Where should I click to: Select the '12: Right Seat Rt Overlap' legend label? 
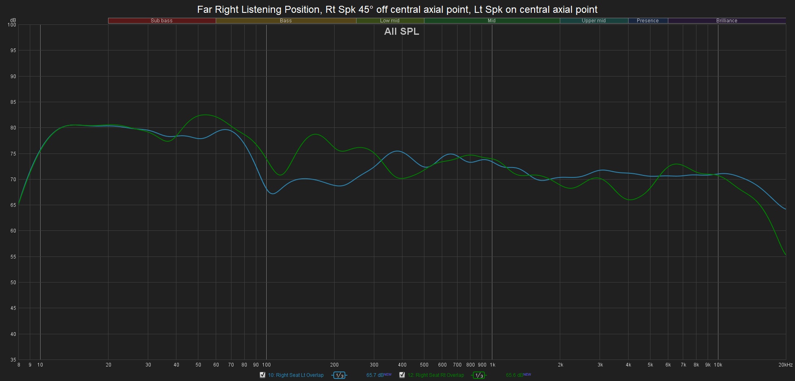(x=436, y=375)
